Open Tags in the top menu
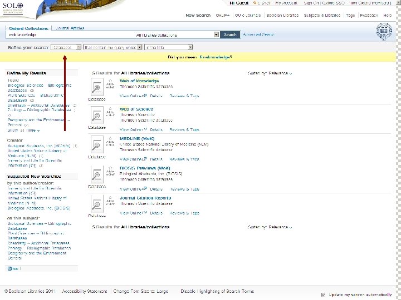 coord(350,16)
